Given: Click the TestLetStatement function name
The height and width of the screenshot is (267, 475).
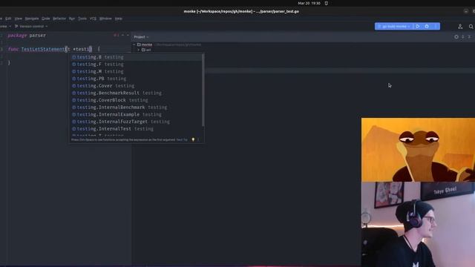Looking at the screenshot, I should pyautogui.click(x=43, y=49).
